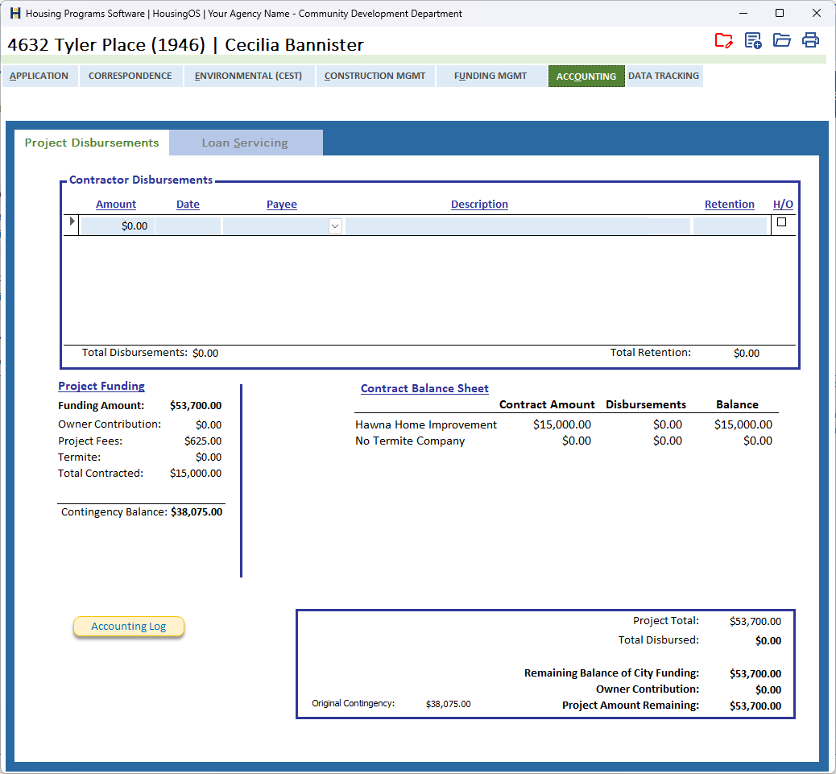Viewport: 836px width, 774px height.
Task: Click the Hawna Home Improvement row
Action: (564, 424)
